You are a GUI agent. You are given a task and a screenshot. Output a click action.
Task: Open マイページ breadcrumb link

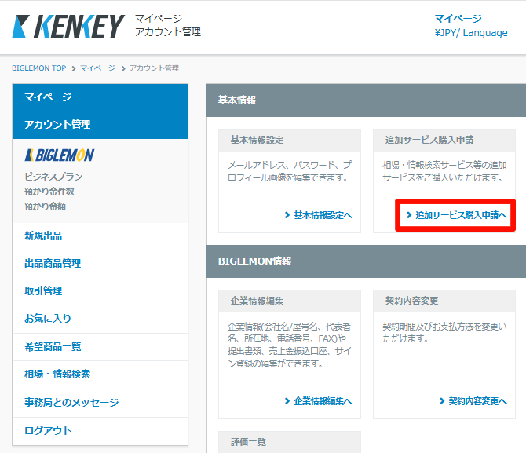[97, 68]
